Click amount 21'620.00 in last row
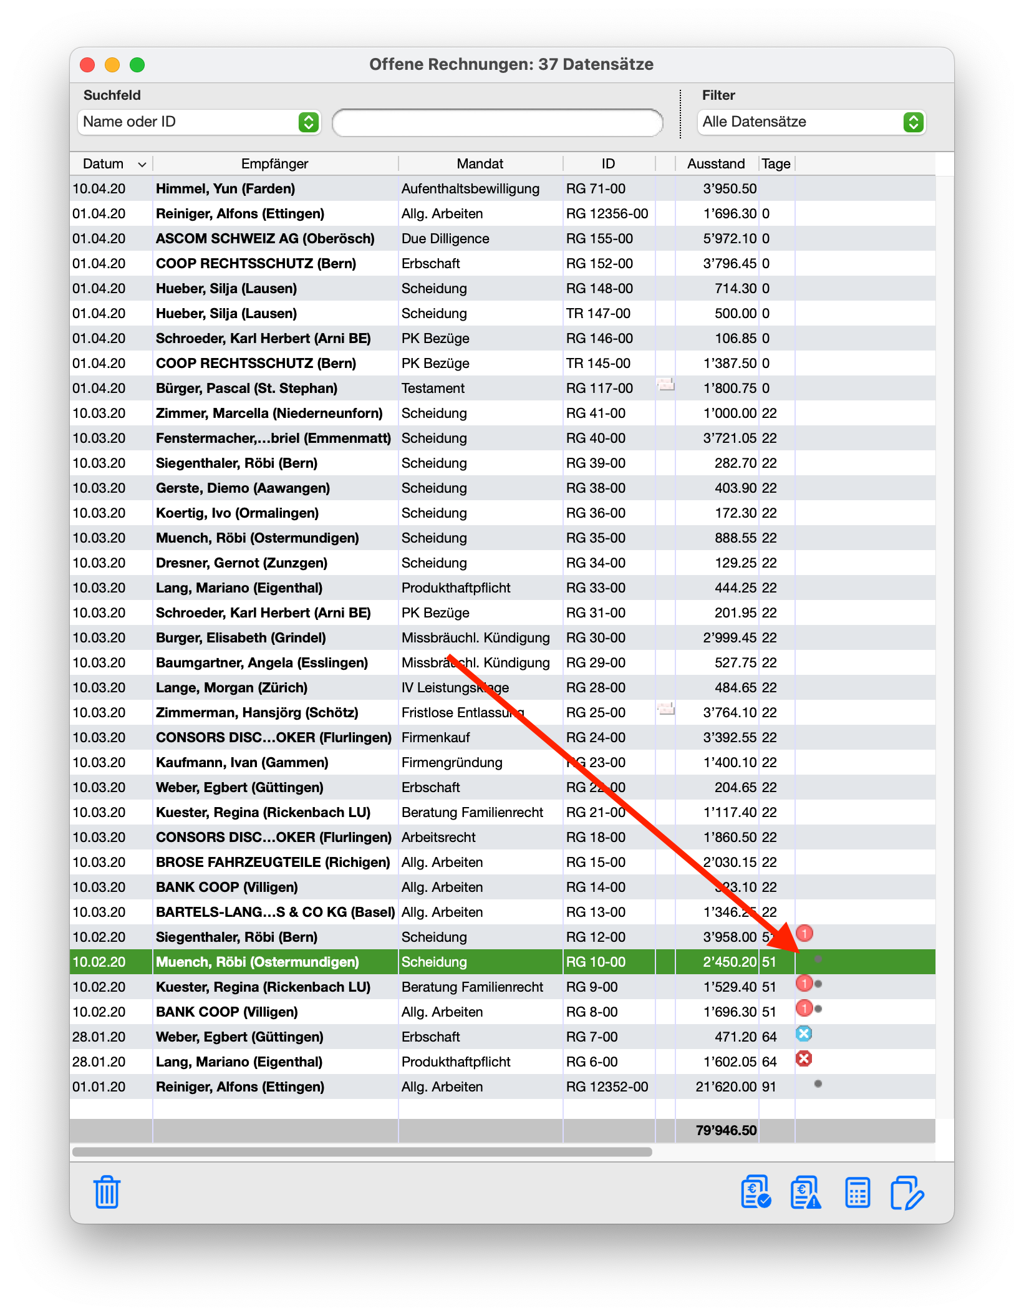 pyautogui.click(x=726, y=1086)
